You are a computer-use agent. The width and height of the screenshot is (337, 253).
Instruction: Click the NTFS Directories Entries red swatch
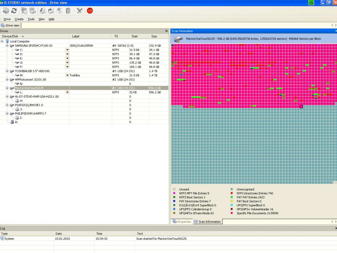232,194
